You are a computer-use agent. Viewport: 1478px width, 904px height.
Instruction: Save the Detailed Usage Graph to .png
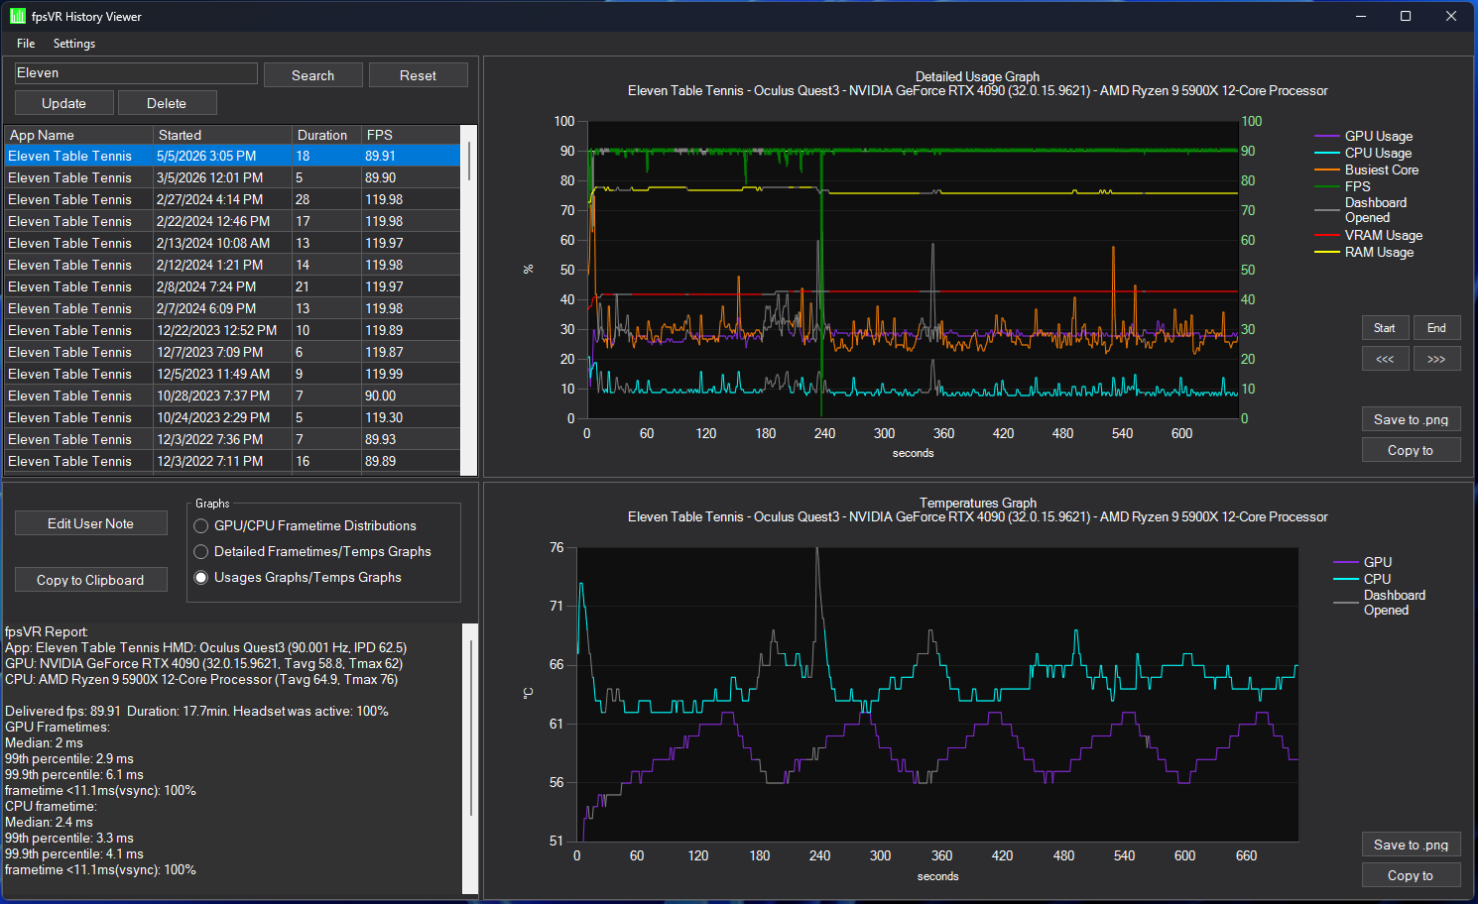pos(1411,419)
